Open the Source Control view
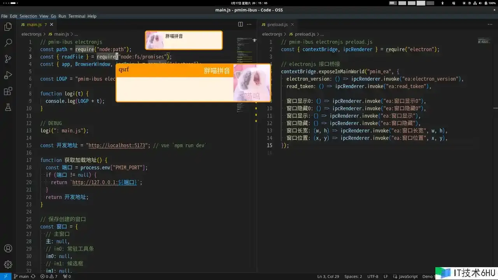Image resolution: width=498 pixels, height=280 pixels. pyautogui.click(x=8, y=59)
